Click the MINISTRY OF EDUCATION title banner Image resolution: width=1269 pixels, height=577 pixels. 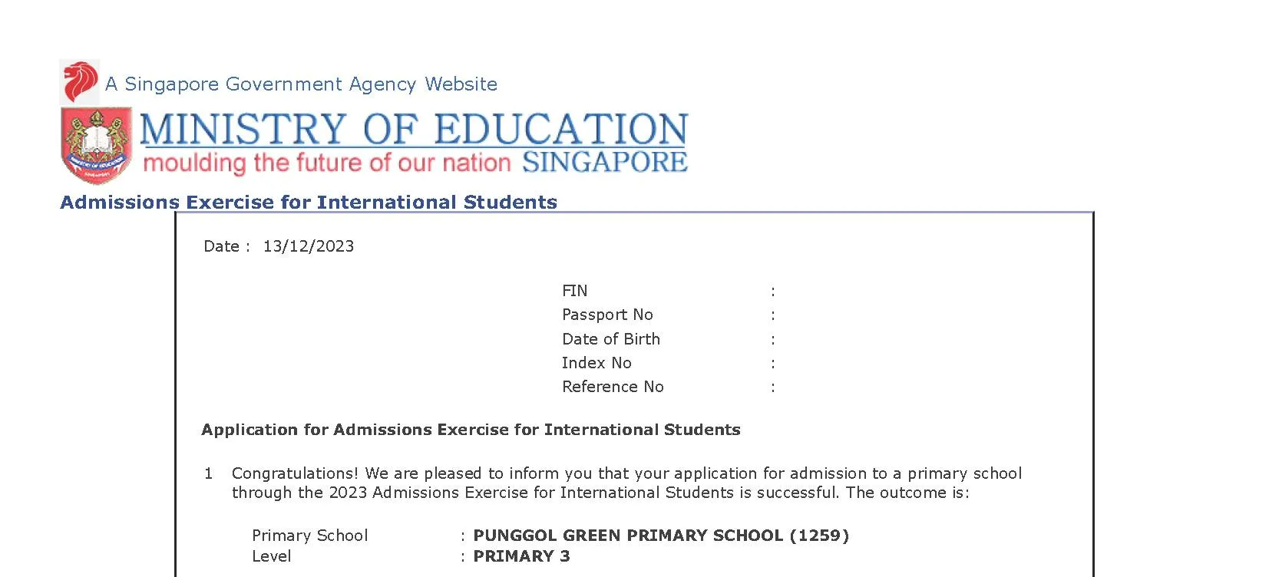click(x=414, y=129)
